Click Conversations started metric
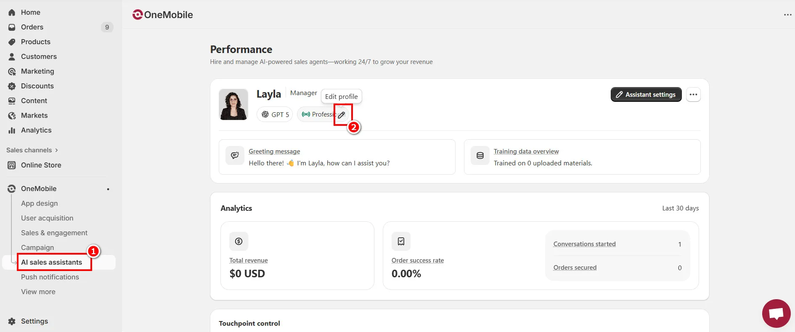Viewport: 795px width, 332px height. point(585,244)
